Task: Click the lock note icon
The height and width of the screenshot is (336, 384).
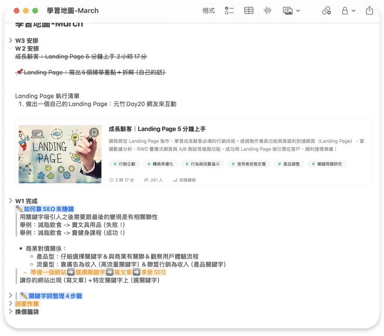Action: tap(345, 11)
